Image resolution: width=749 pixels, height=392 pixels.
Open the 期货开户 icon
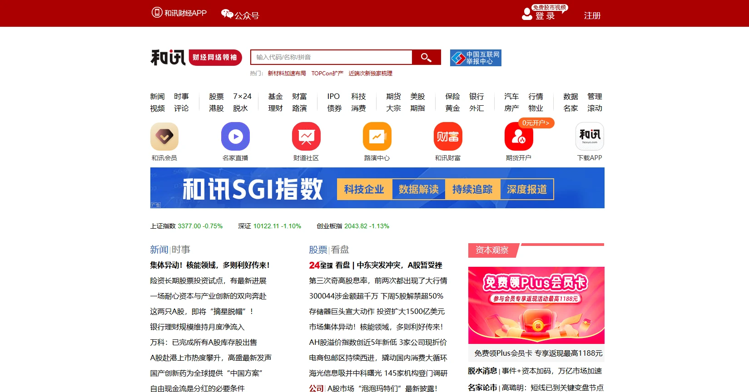tap(519, 136)
